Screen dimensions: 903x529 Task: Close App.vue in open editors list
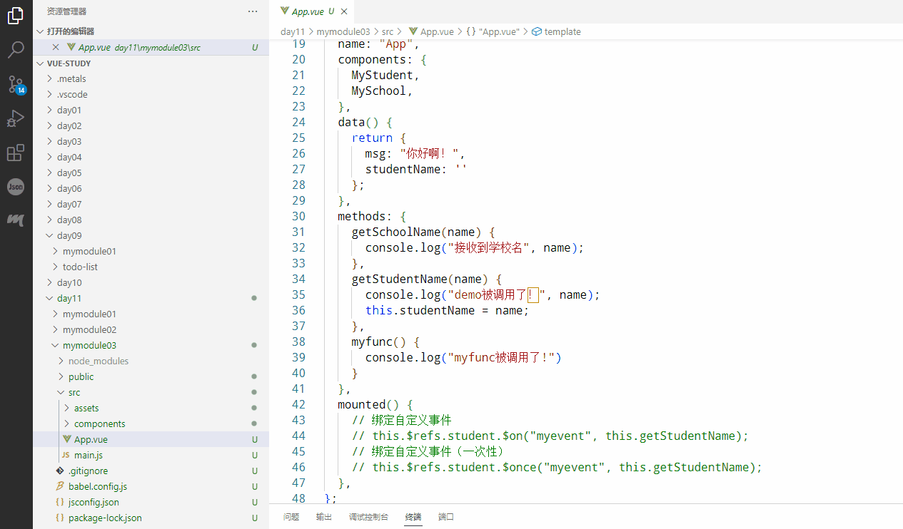point(56,47)
